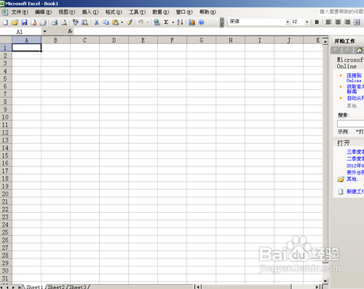Open the font size 12 dropdown arrow
364x289 pixels.
pyautogui.click(x=307, y=22)
